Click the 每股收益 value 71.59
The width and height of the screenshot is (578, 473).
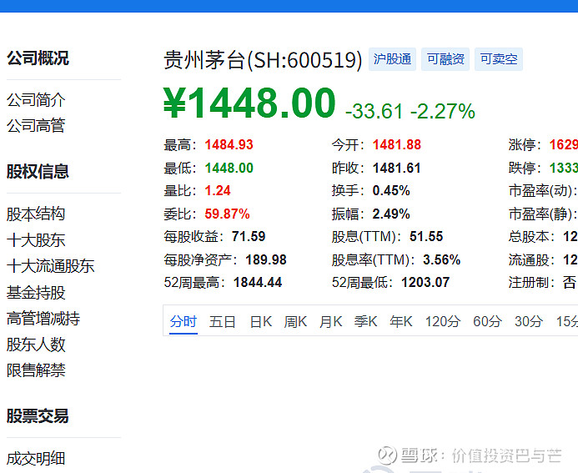249,237
